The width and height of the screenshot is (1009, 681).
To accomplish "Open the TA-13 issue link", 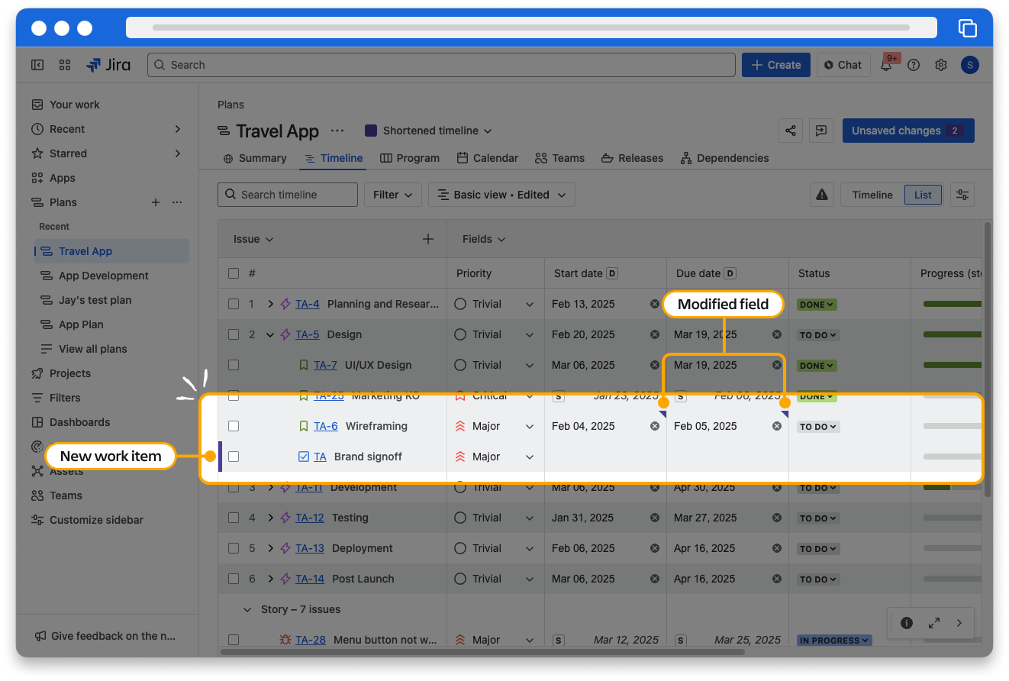I will click(310, 548).
